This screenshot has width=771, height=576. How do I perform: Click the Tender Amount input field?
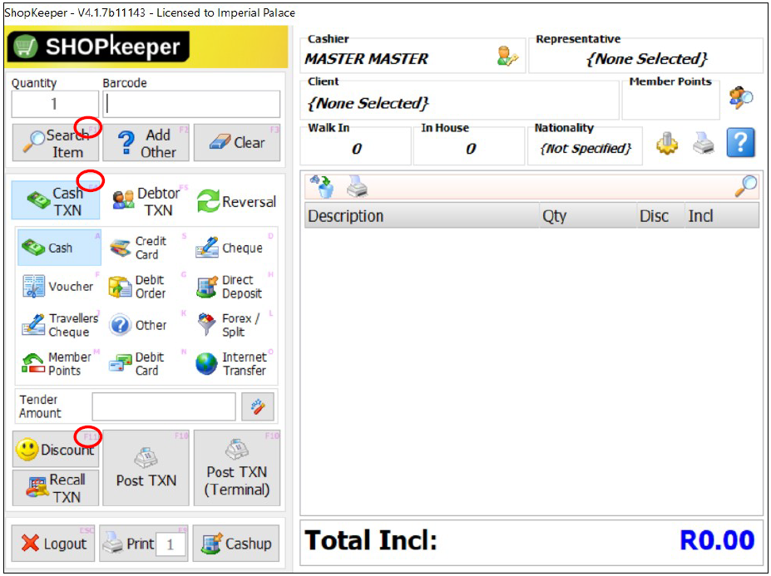coord(164,406)
